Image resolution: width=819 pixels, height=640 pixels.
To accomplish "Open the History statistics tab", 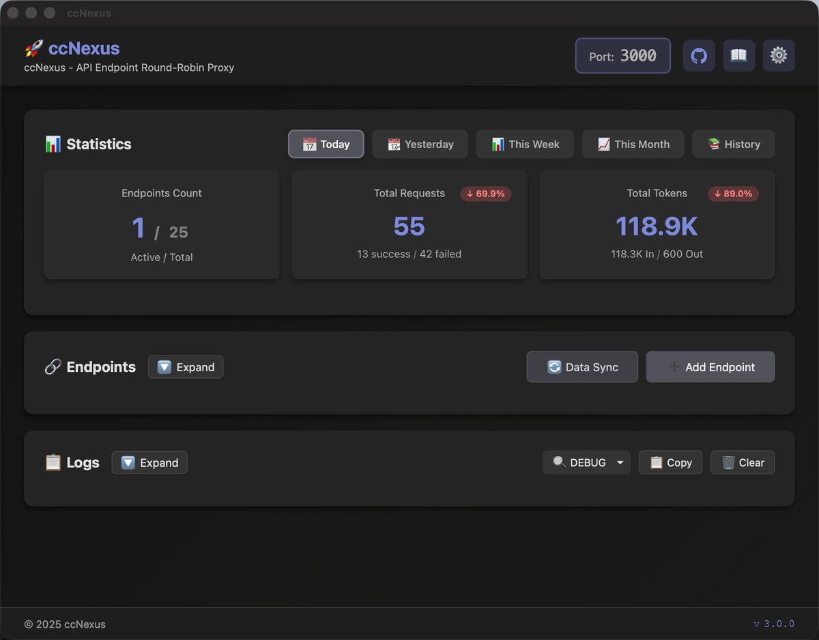I will [734, 144].
